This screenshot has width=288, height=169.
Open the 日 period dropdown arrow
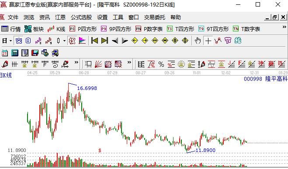pos(10,41)
